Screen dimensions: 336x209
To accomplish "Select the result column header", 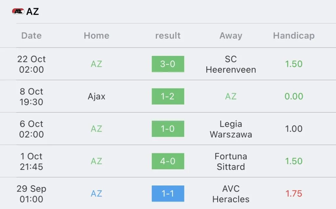I will click(x=168, y=35).
